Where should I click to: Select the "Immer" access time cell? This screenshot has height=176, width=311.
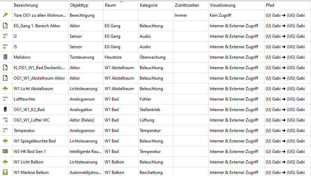click(181, 15)
